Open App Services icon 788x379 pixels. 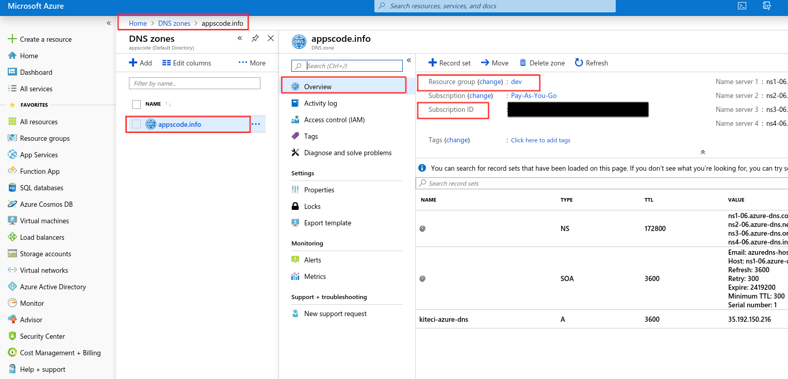[12, 155]
